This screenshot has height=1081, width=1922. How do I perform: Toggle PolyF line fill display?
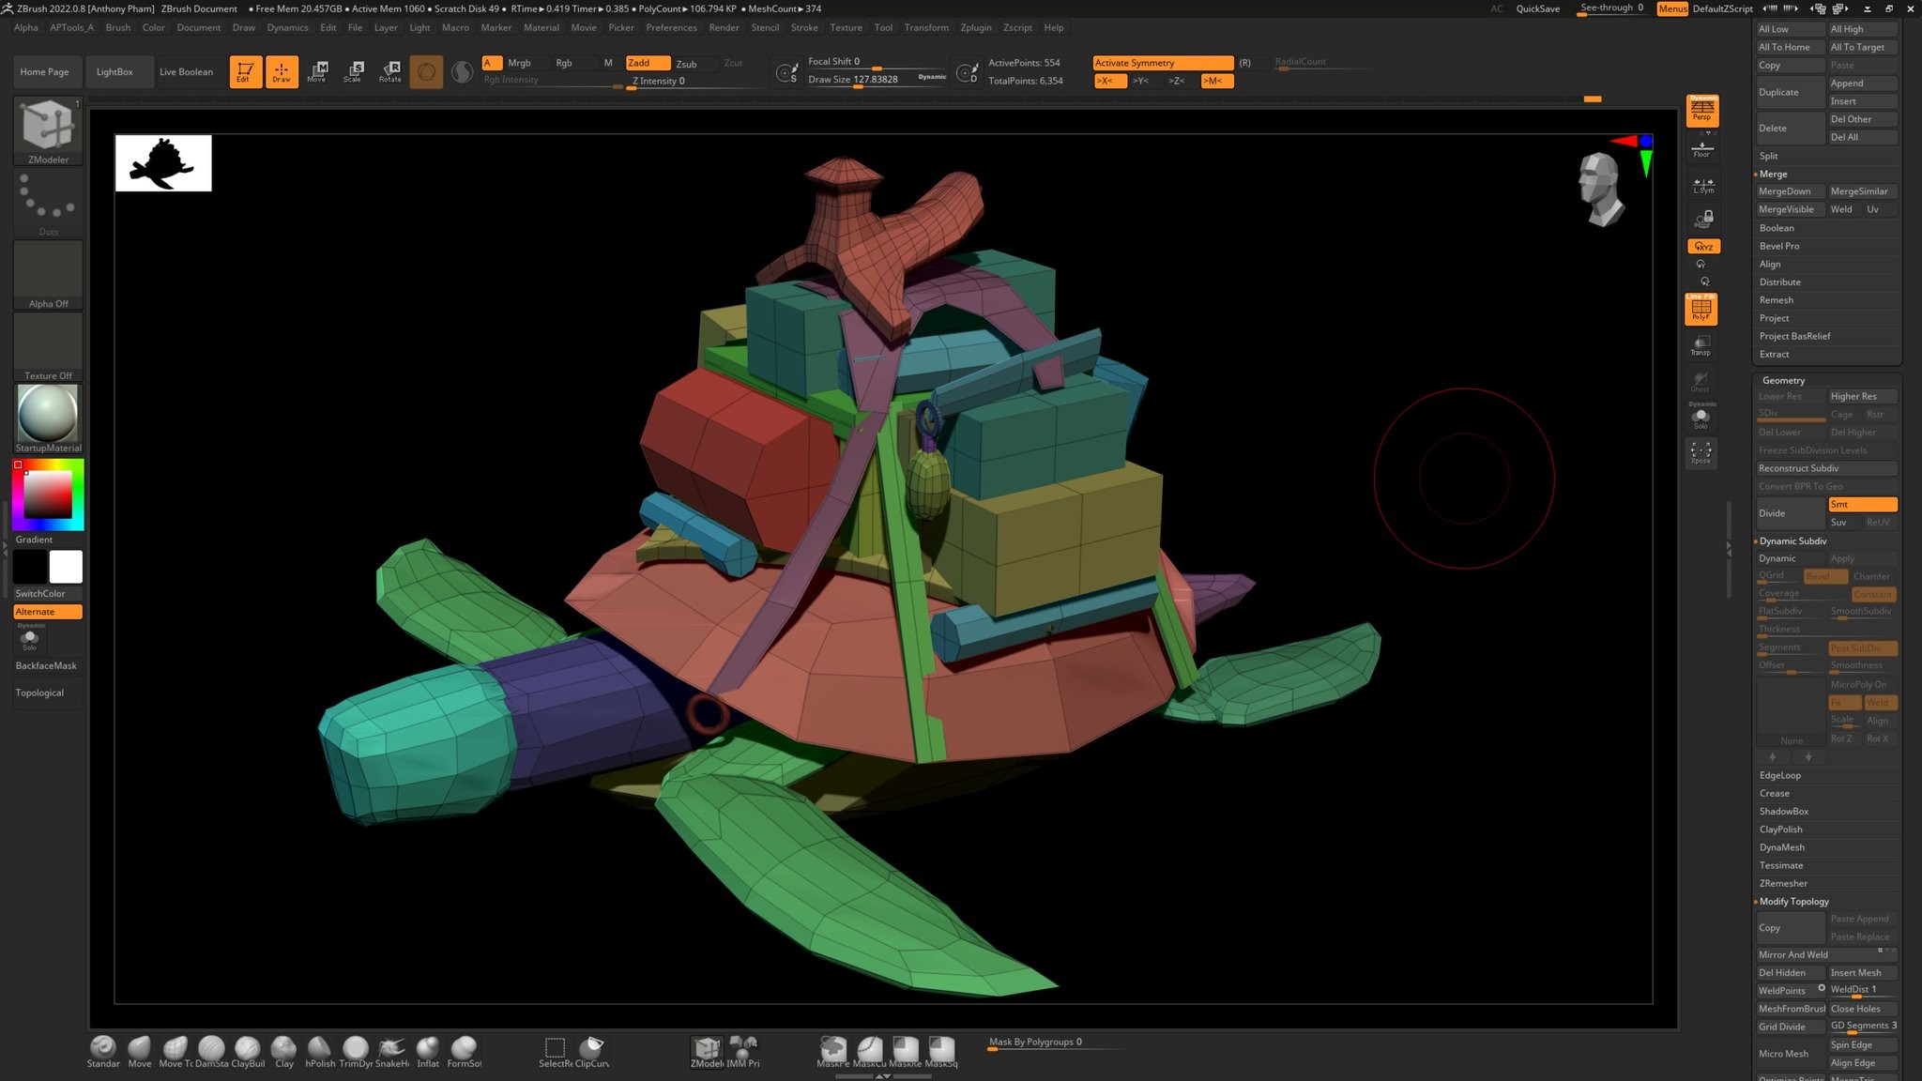tap(1701, 309)
